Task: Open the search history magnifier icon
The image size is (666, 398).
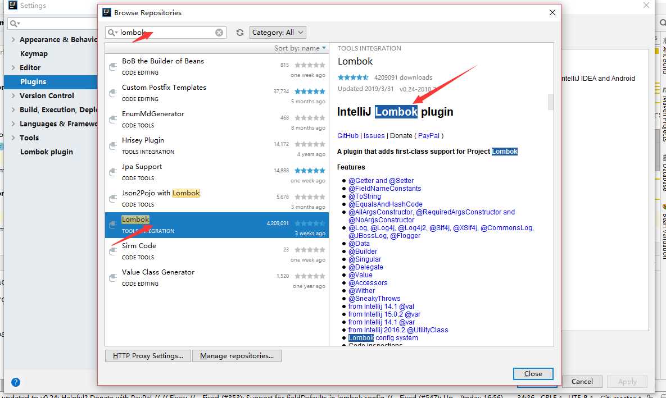Action: [112, 33]
